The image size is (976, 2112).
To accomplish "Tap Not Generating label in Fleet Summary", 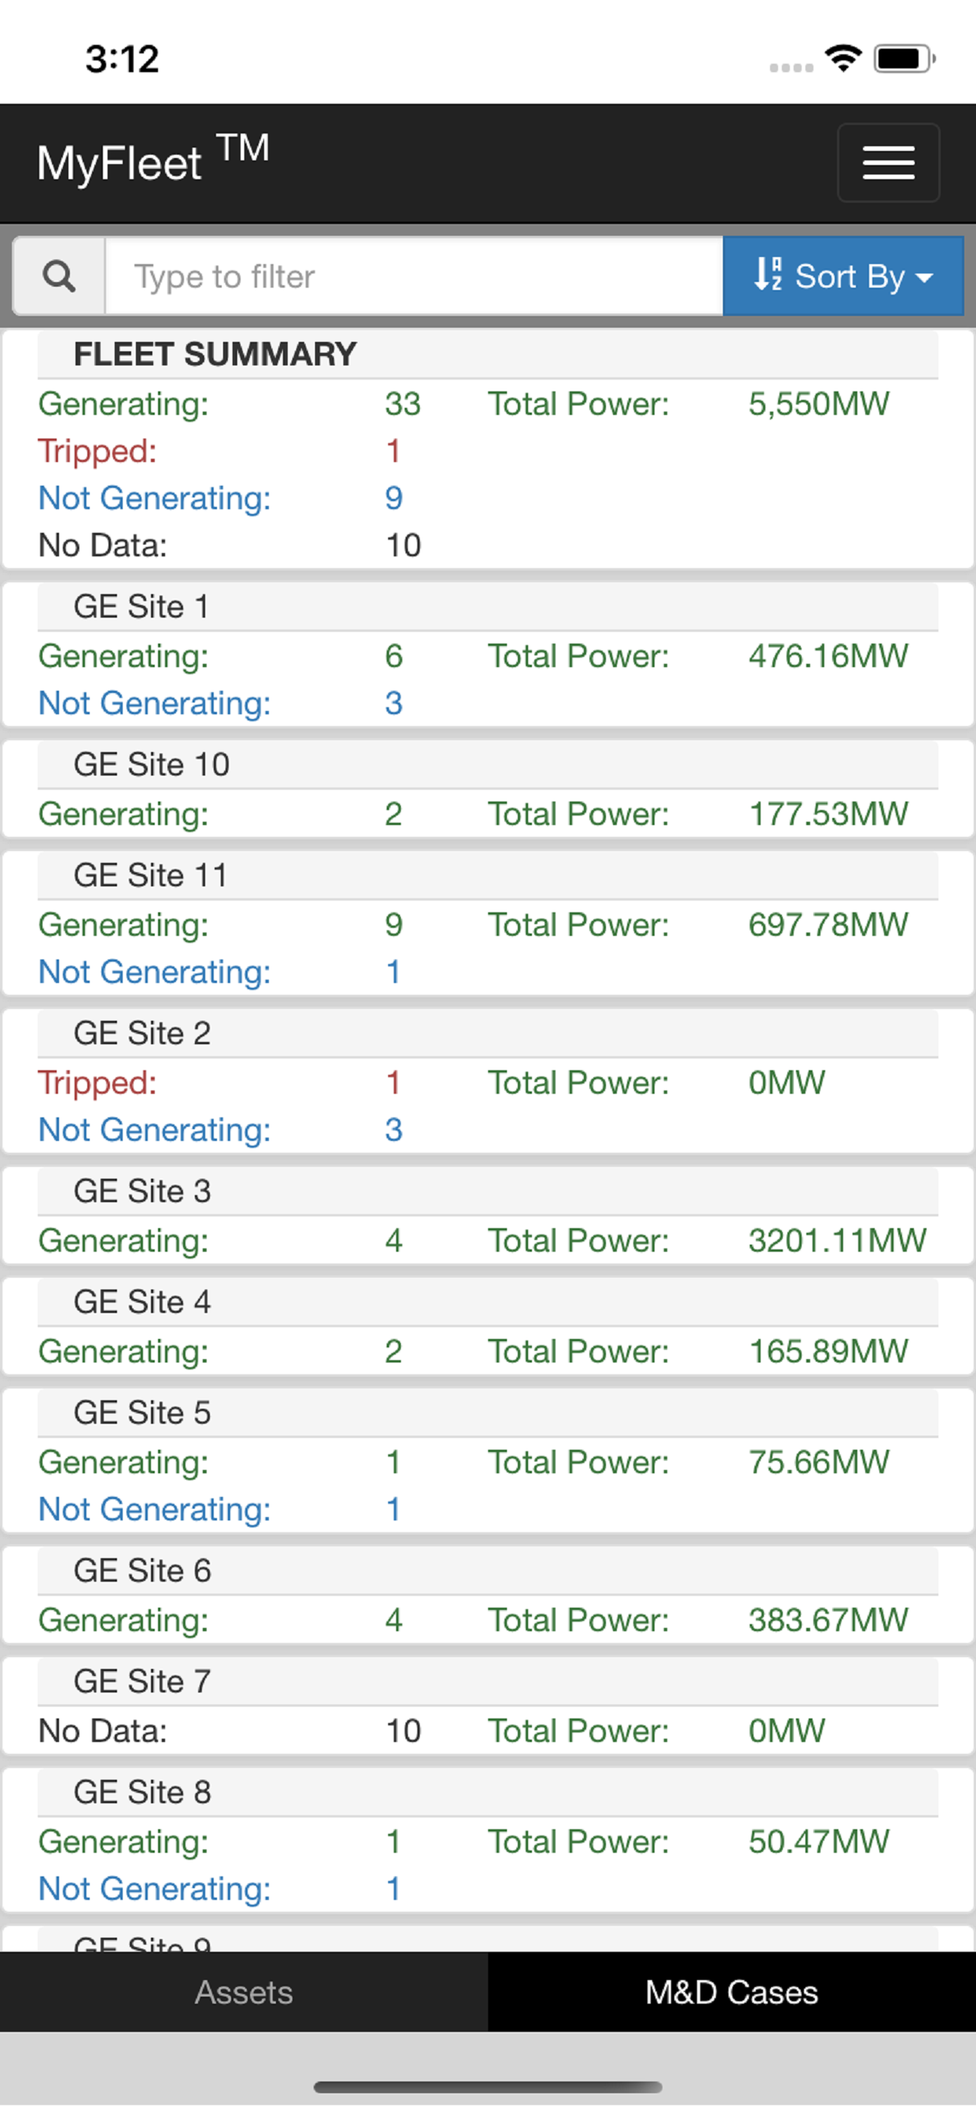I will (x=154, y=497).
